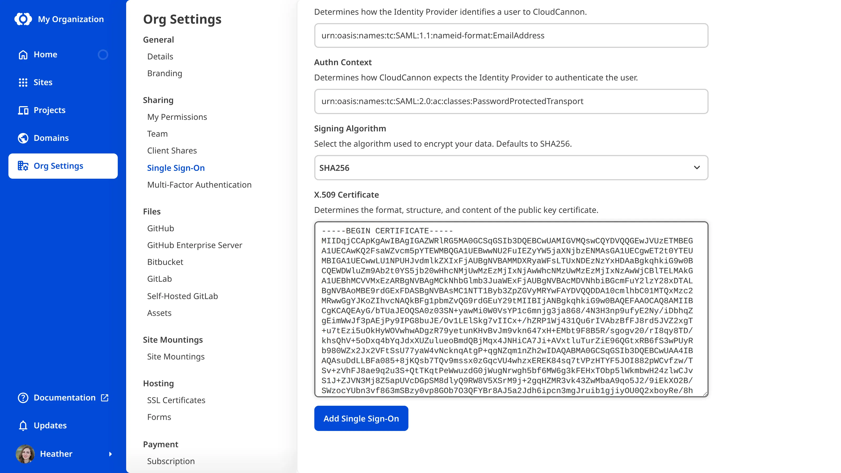Click the dropdown chevron in Signing Algorithm
This screenshot has width=841, height=473.
[697, 167]
